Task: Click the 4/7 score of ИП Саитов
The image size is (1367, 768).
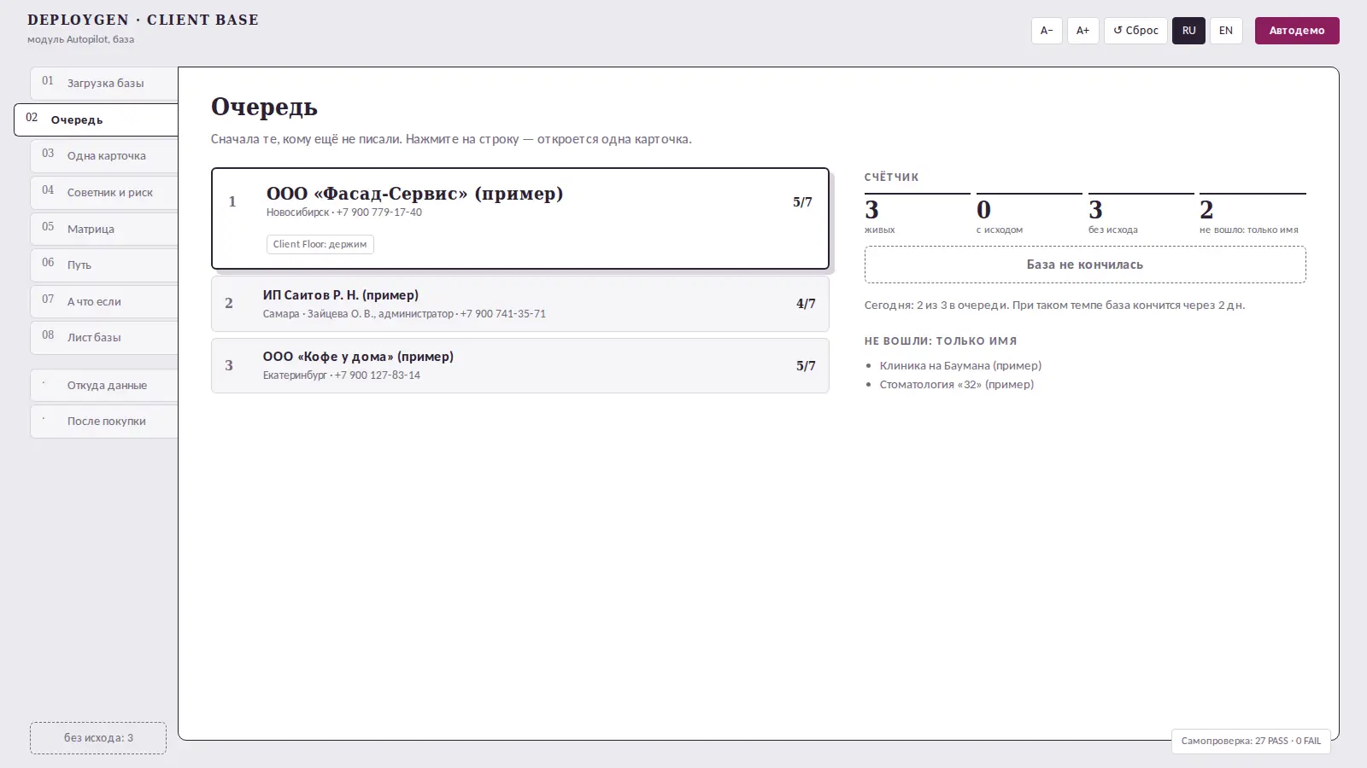Action: (806, 304)
